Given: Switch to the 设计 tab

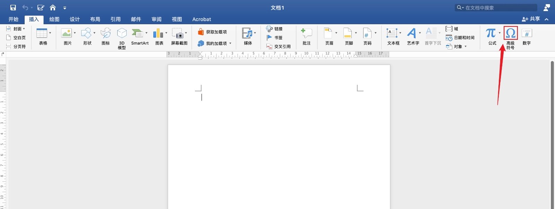Looking at the screenshot, I should (75, 19).
